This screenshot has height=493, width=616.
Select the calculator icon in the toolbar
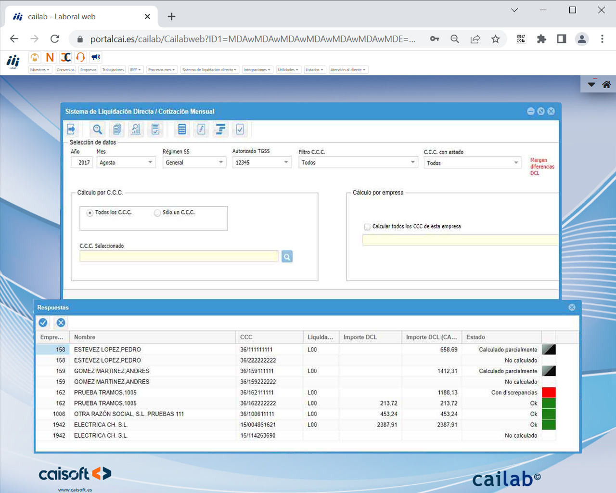point(182,129)
